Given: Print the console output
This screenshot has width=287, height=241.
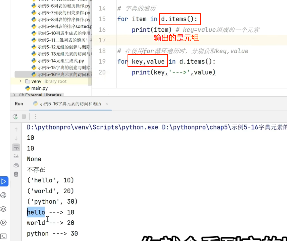Looking at the screenshot, I should coord(16,165).
